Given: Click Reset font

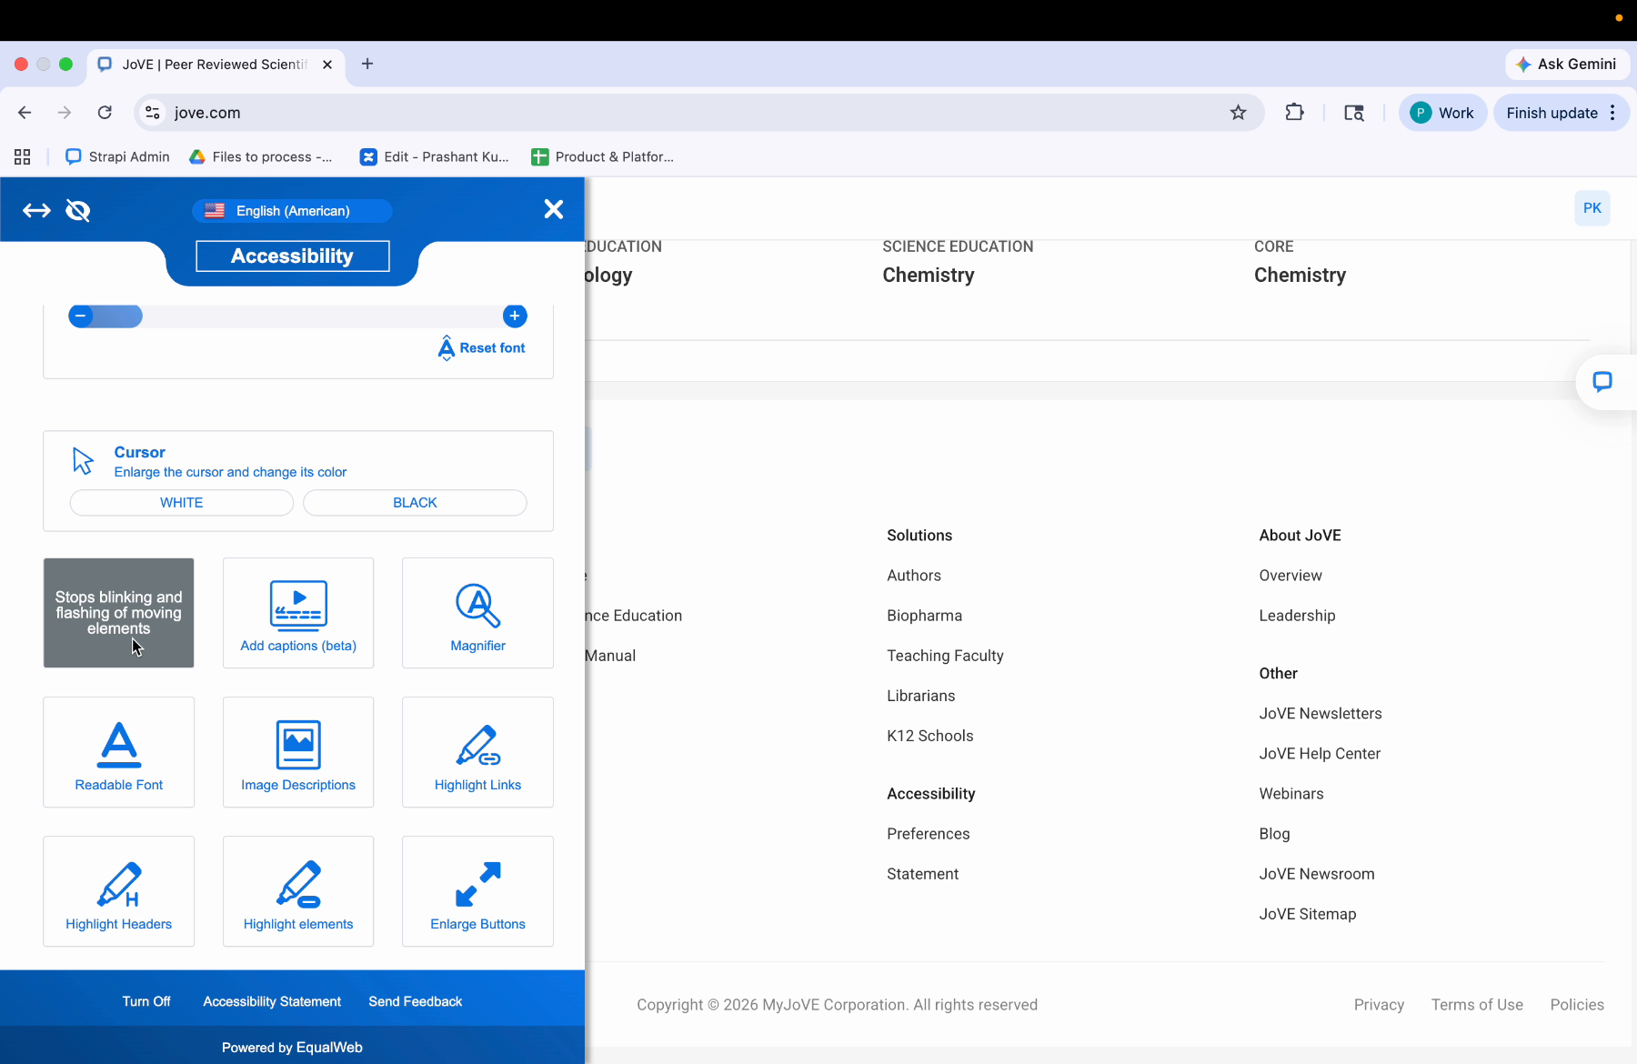Looking at the screenshot, I should tap(482, 348).
